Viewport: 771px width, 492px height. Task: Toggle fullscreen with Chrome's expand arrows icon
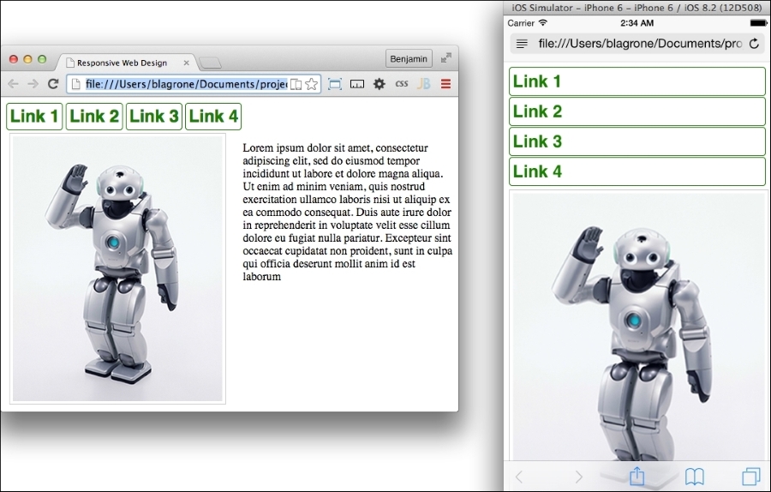coord(446,58)
